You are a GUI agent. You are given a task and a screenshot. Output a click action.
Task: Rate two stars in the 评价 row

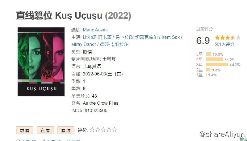98,130
